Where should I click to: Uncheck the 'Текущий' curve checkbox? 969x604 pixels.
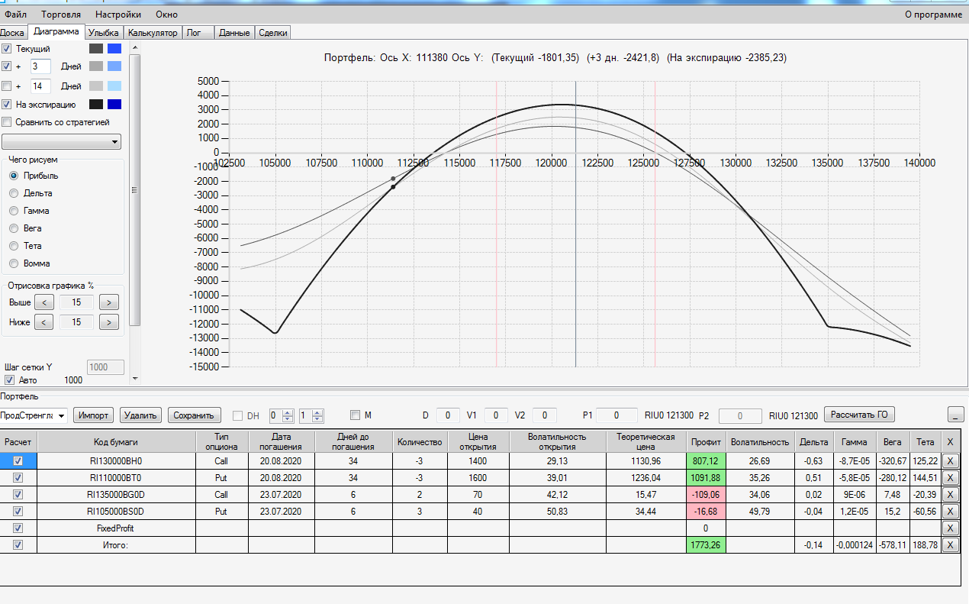click(x=7, y=49)
